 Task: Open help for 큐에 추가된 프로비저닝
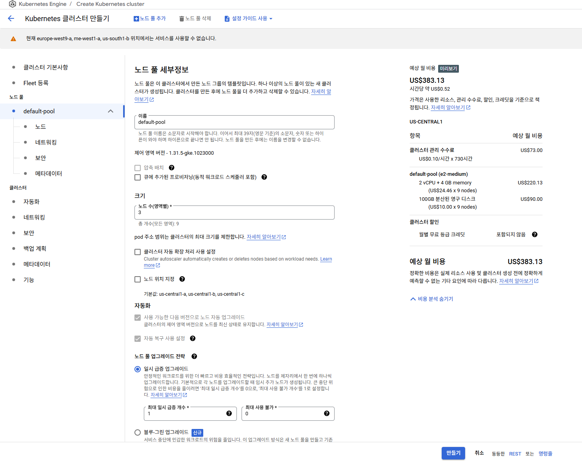coord(264,177)
